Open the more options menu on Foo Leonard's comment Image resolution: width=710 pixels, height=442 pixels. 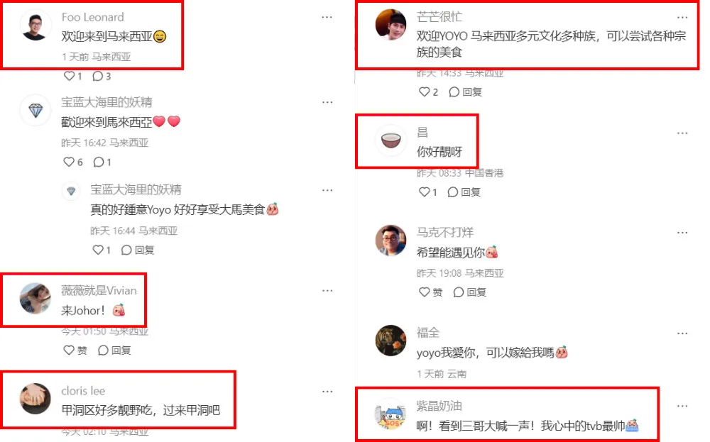[327, 17]
